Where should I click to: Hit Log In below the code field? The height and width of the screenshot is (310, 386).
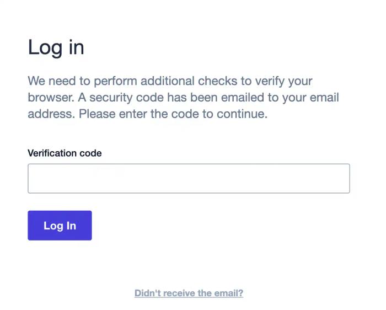click(60, 225)
